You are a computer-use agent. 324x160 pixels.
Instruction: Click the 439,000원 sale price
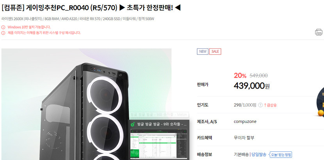click(x=252, y=86)
